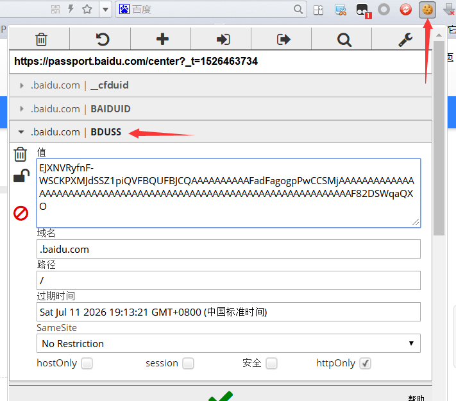Click the 域名 domain input field
The height and width of the screenshot is (401, 456).
tap(228, 250)
